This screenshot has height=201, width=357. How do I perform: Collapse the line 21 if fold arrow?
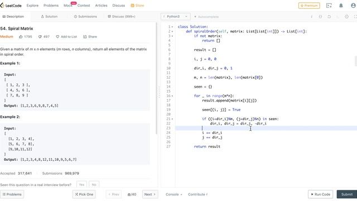(x=172, y=119)
